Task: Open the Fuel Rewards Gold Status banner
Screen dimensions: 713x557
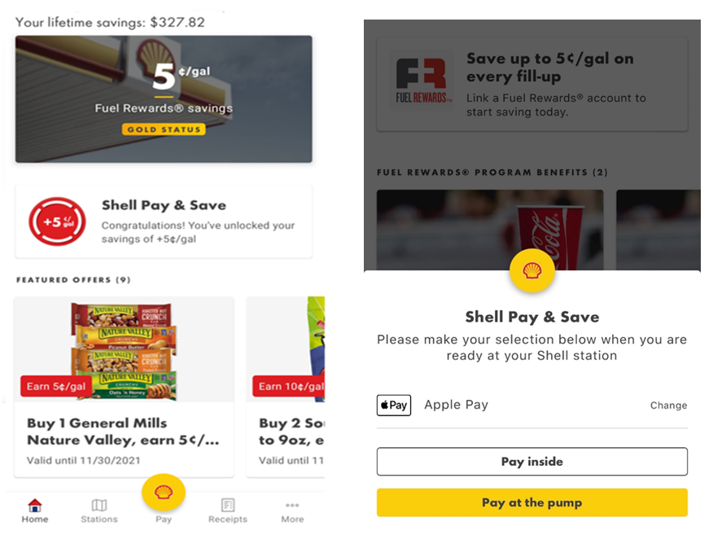Action: click(x=164, y=99)
